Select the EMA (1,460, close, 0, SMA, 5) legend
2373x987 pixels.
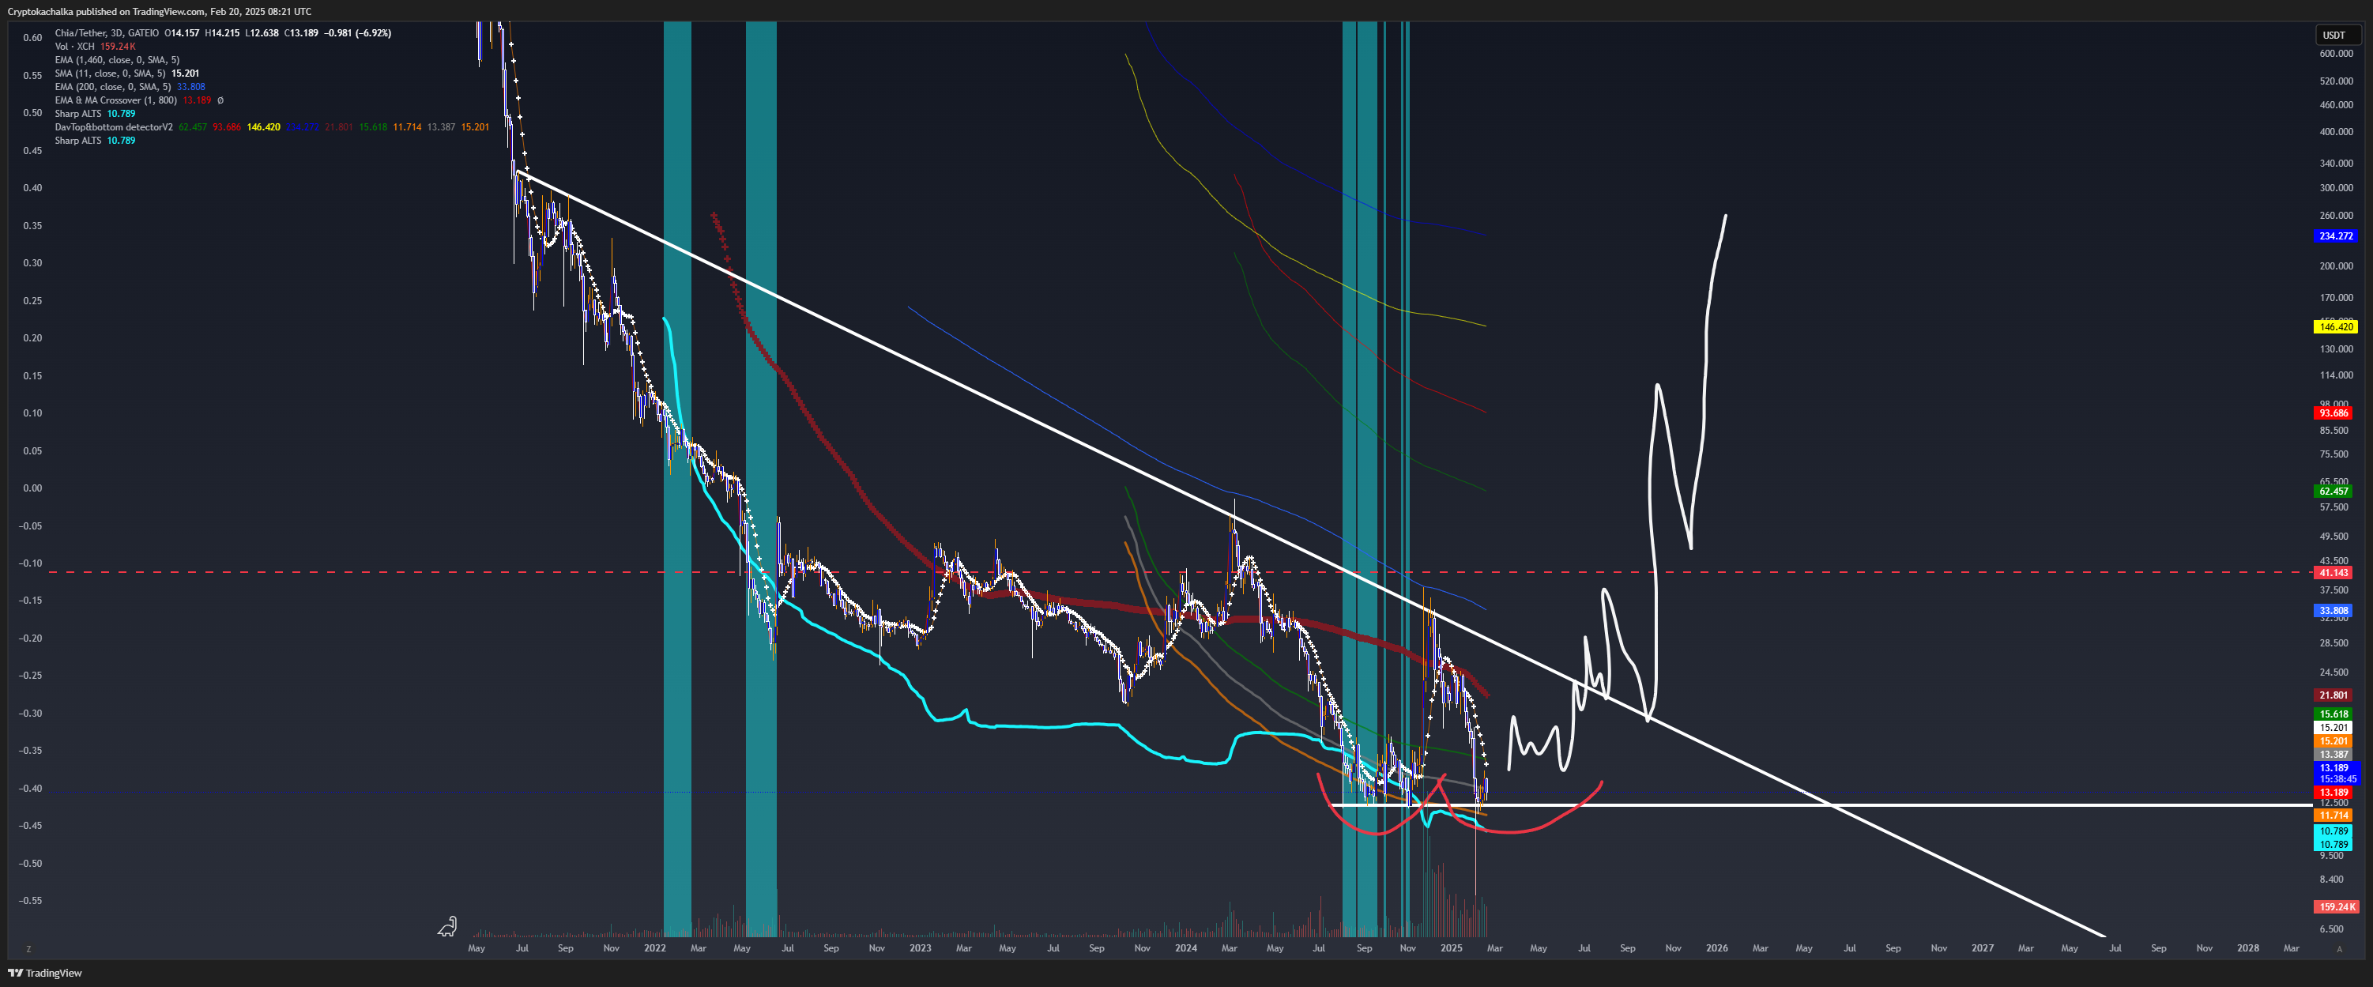(x=117, y=60)
